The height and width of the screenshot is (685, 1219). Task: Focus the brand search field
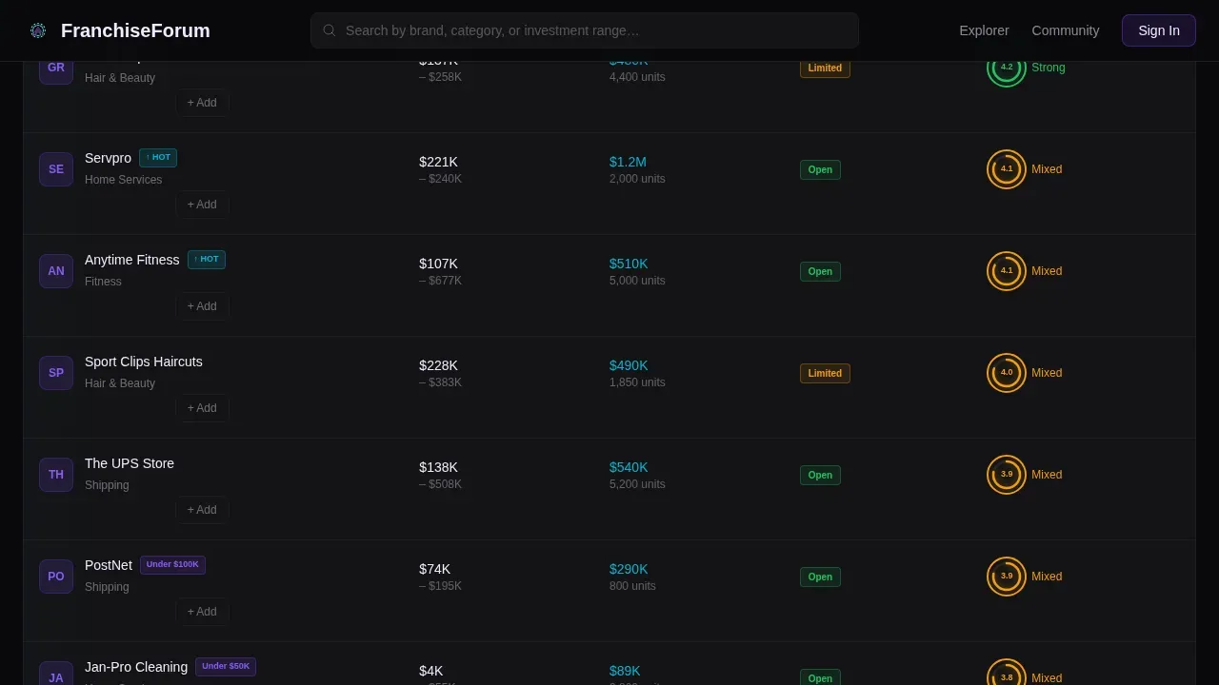pos(585,30)
